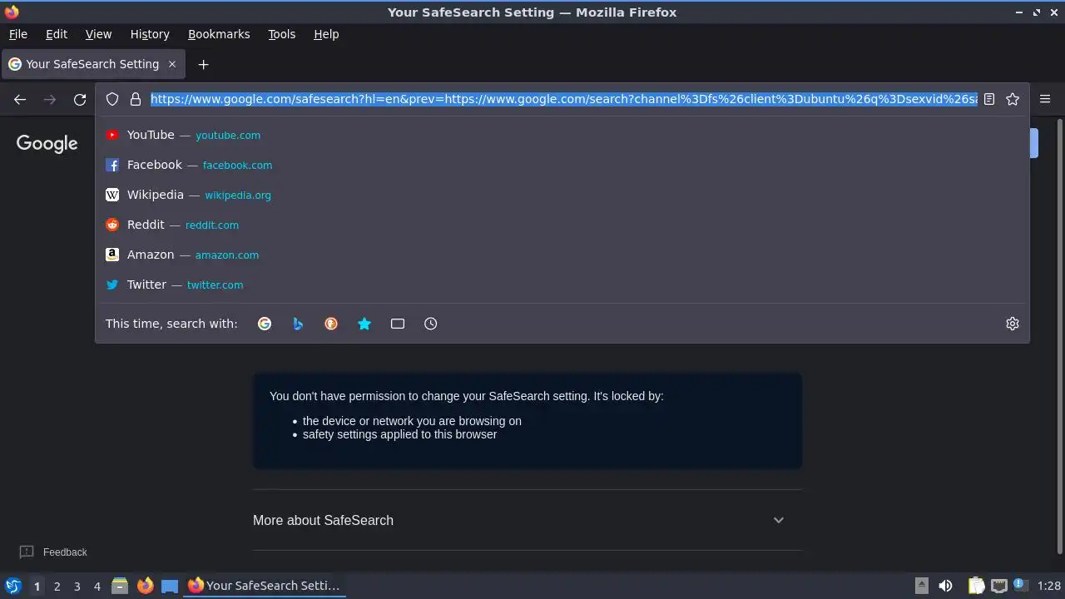1065x599 pixels.
Task: Open the Reddit suggestion
Action: (x=562, y=225)
